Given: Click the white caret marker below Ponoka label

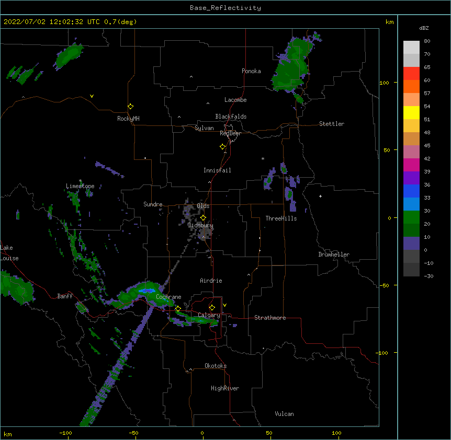Looking at the screenshot, I should pyautogui.click(x=191, y=77).
